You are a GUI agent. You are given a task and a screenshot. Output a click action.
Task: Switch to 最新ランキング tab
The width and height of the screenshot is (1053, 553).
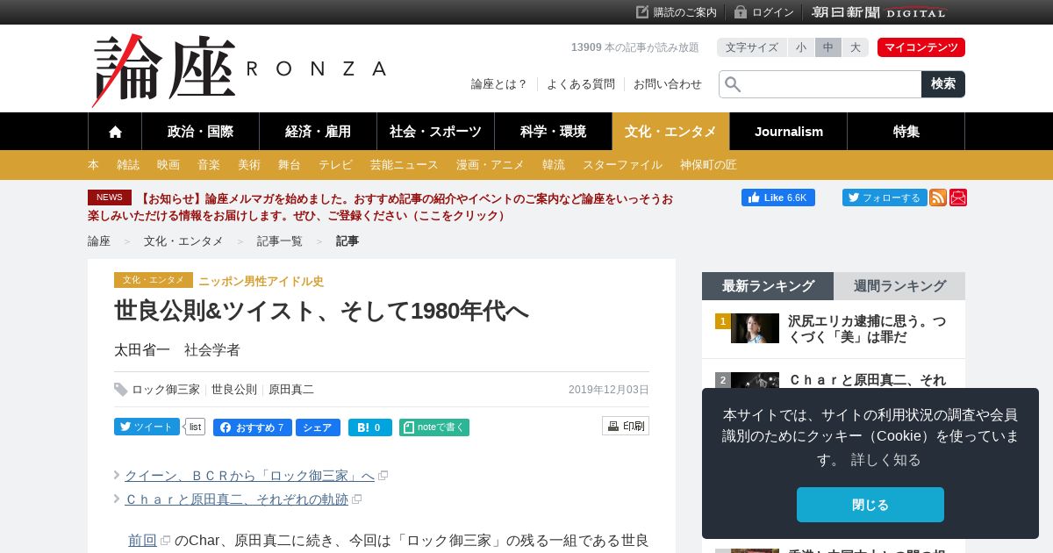(x=768, y=286)
